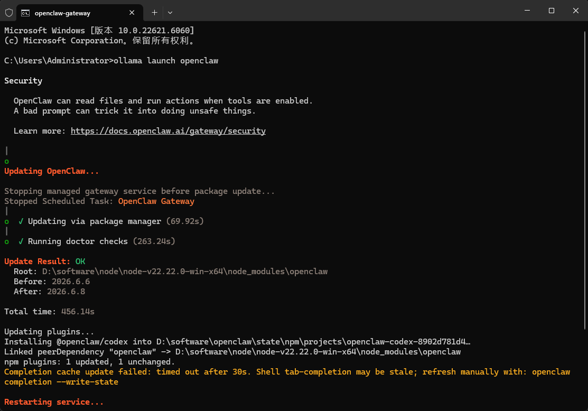
Task: Click the '(c) Microsoft Corporation' copyright line
Action: [100, 41]
